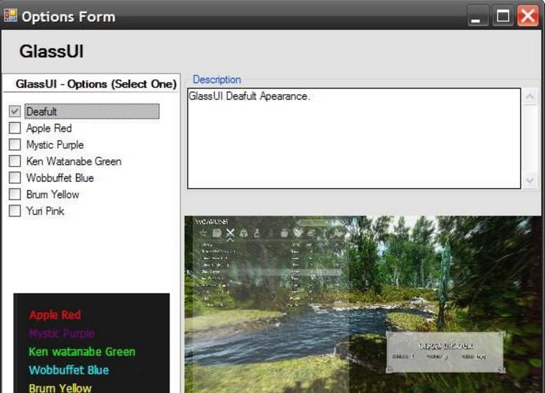
Task: Turn on the Yuri Pink checkbox
Action: pyautogui.click(x=15, y=211)
